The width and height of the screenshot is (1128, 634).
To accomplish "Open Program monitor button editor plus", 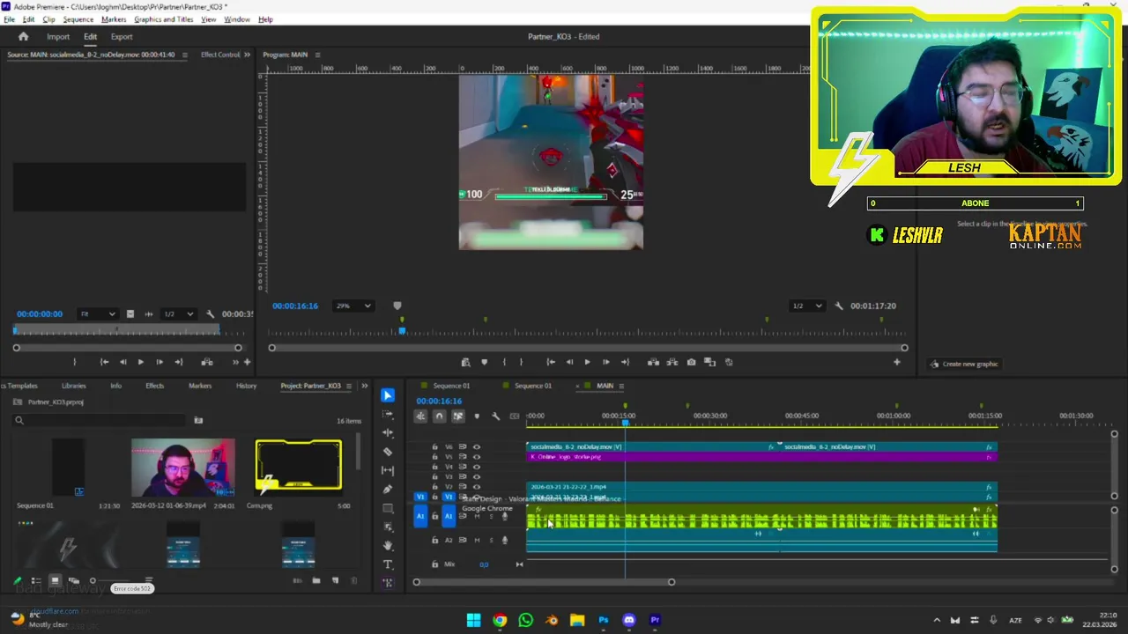I will 897,362.
